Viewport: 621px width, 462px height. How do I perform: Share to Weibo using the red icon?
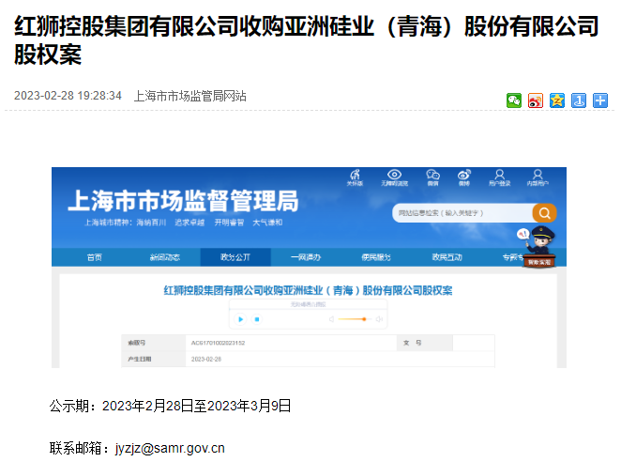point(536,100)
